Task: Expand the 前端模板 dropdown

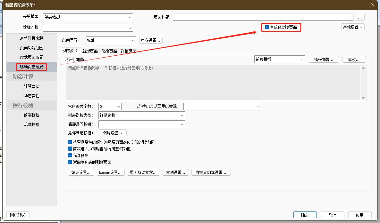Action: point(302,59)
